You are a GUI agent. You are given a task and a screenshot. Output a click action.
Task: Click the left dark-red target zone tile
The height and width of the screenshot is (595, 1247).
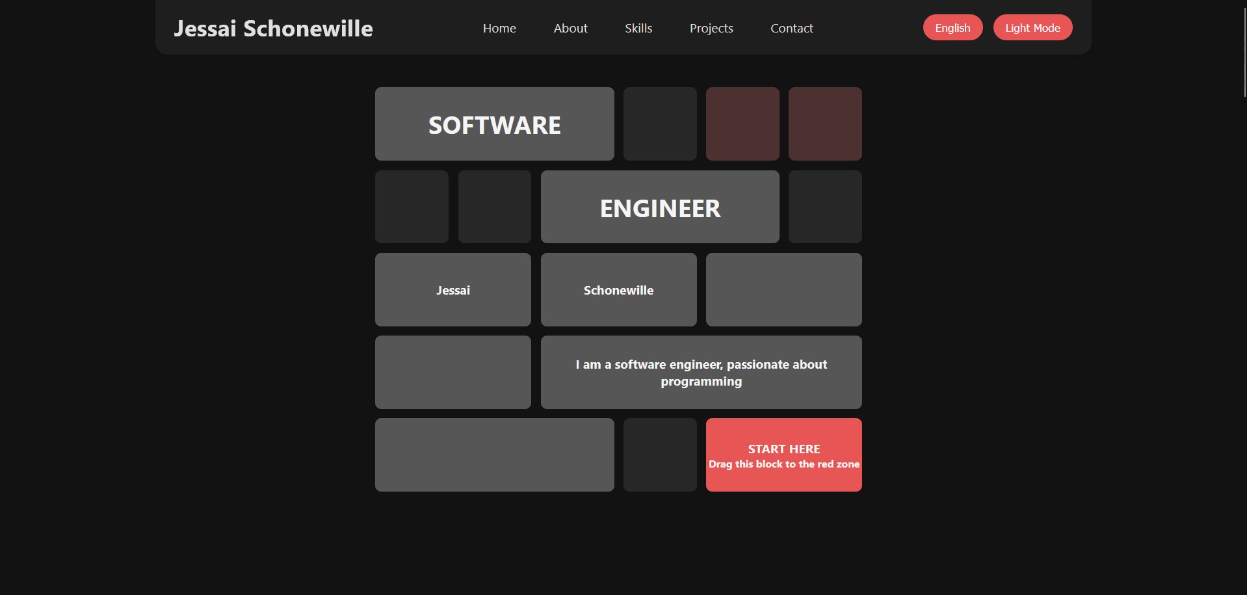pos(742,124)
